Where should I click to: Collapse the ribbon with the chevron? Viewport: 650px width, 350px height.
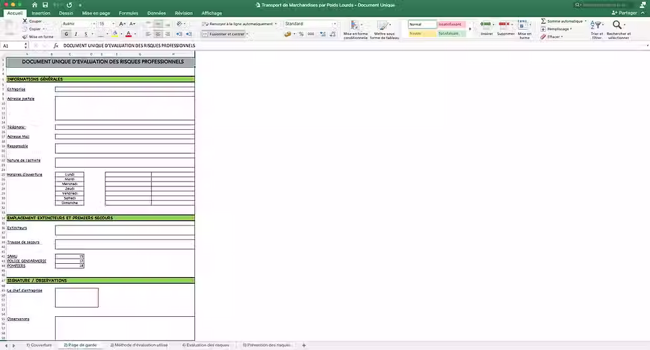pos(643,13)
